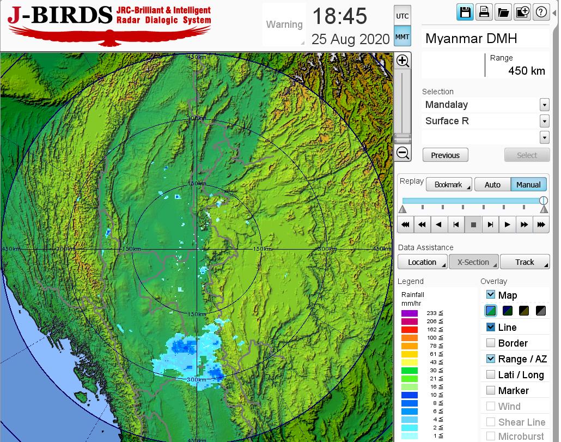Uncheck the Map overlay checkbox
The height and width of the screenshot is (442, 561).
point(491,295)
